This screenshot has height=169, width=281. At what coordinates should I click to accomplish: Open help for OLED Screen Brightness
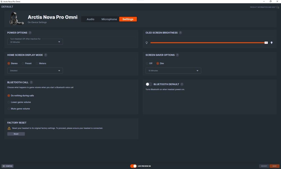coord(180,33)
